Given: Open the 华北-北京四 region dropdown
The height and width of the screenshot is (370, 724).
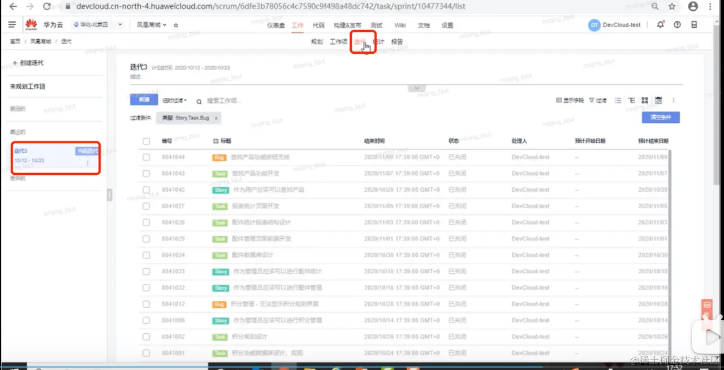Looking at the screenshot, I should (98, 25).
